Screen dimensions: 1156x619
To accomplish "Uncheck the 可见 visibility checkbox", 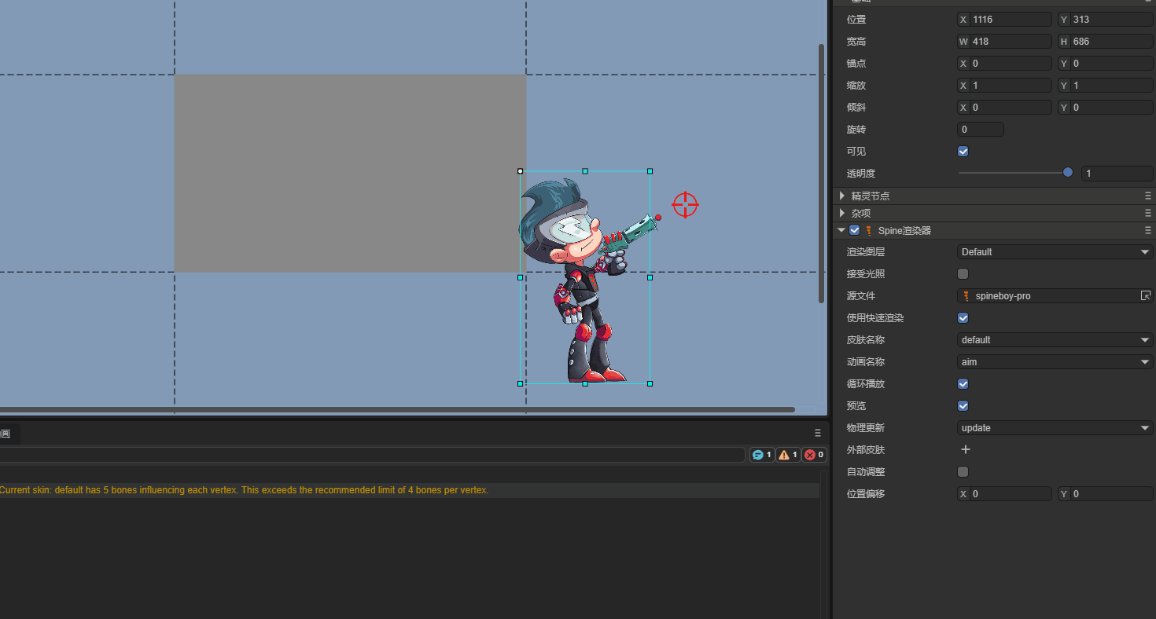I will (x=963, y=152).
